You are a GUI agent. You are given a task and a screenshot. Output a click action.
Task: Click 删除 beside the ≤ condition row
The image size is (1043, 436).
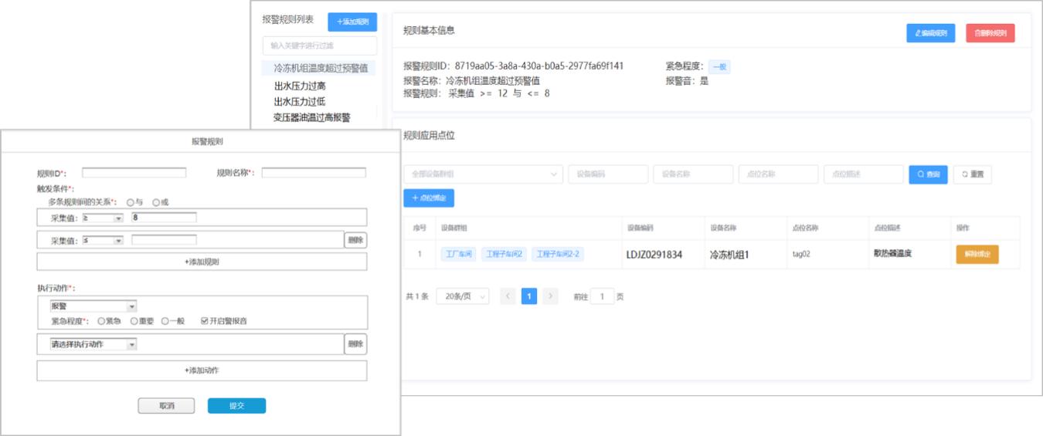click(355, 240)
